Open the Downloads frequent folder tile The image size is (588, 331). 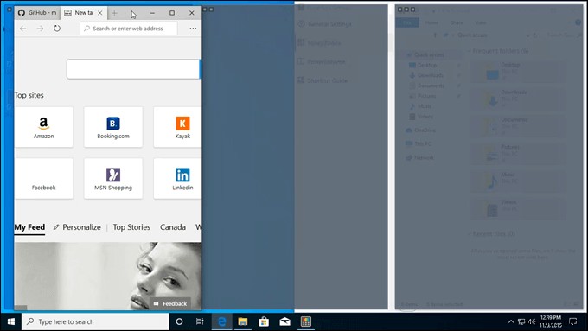517,99
